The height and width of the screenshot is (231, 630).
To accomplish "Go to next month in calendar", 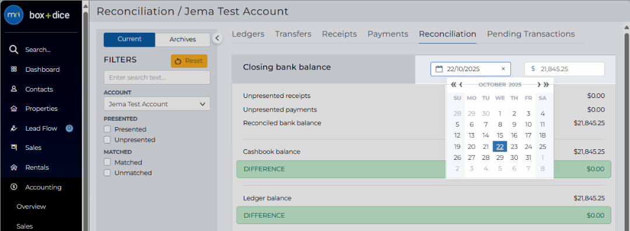I will tap(539, 85).
